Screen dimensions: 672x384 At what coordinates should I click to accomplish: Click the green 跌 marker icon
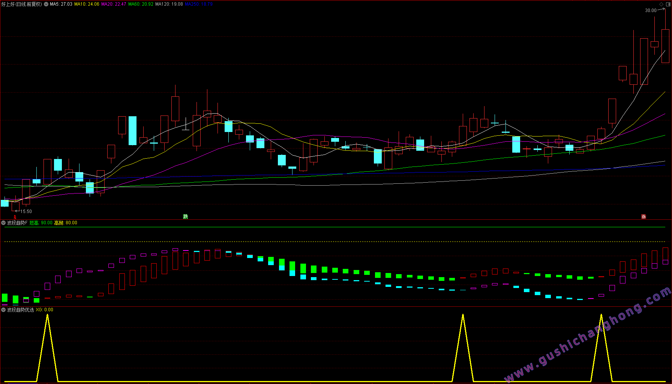tap(185, 217)
